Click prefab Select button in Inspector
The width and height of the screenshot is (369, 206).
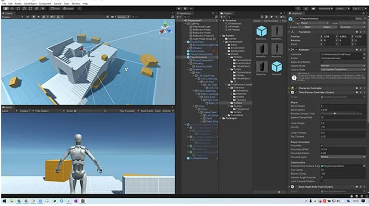(x=327, y=27)
